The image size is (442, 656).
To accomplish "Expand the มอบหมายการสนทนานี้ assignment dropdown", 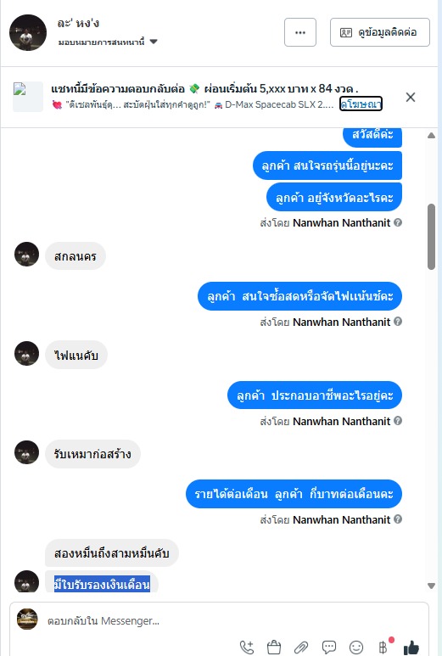I will (154, 42).
